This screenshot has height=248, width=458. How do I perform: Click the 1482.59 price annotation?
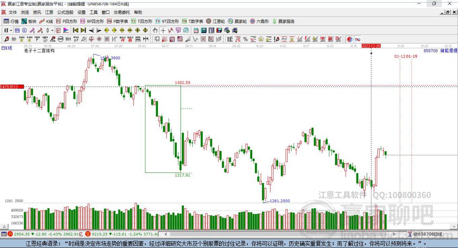(x=182, y=82)
